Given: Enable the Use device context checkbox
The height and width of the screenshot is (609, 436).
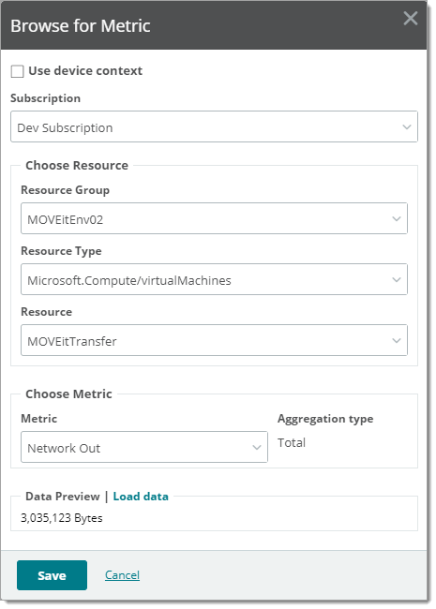Looking at the screenshot, I should tap(17, 71).
